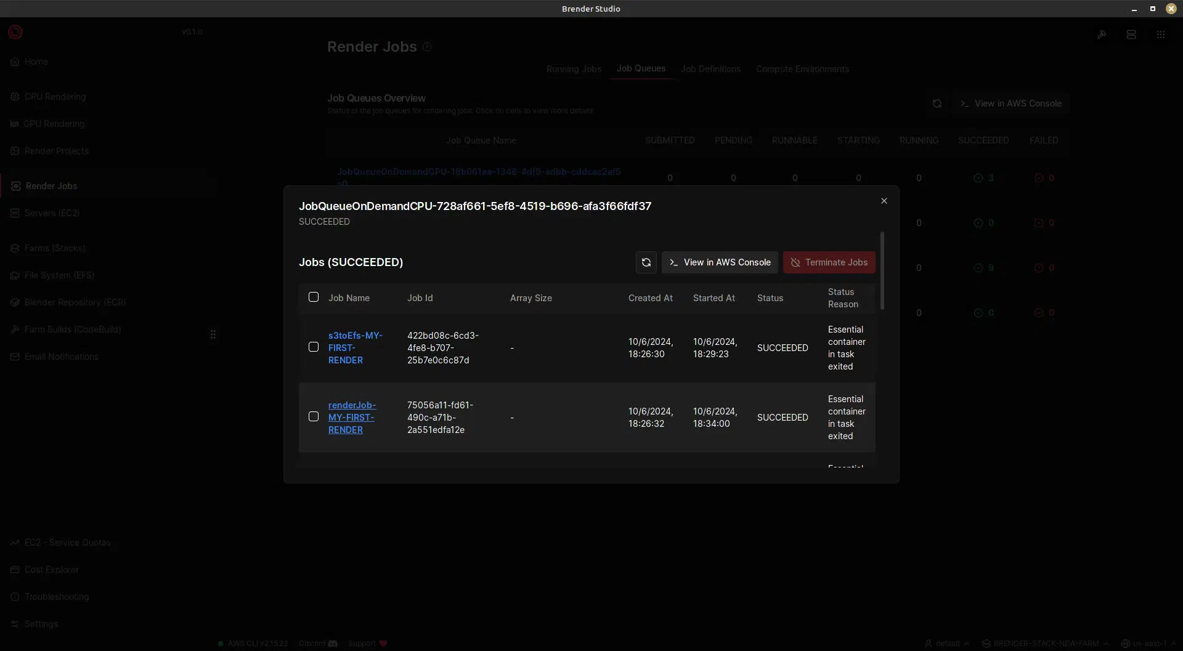Refresh the Job Queues Overview table
Image resolution: width=1183 pixels, height=651 pixels.
(x=937, y=103)
